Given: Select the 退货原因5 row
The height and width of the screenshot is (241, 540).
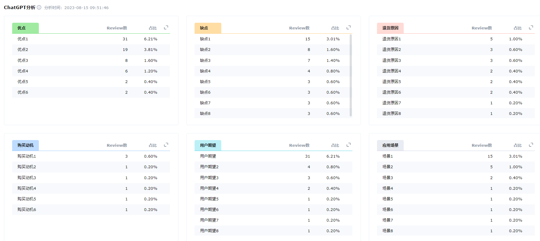Looking at the screenshot, I should tap(456, 82).
